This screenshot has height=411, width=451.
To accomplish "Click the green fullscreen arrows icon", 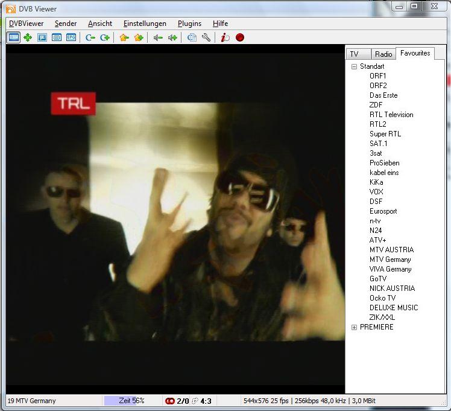I will 28,37.
